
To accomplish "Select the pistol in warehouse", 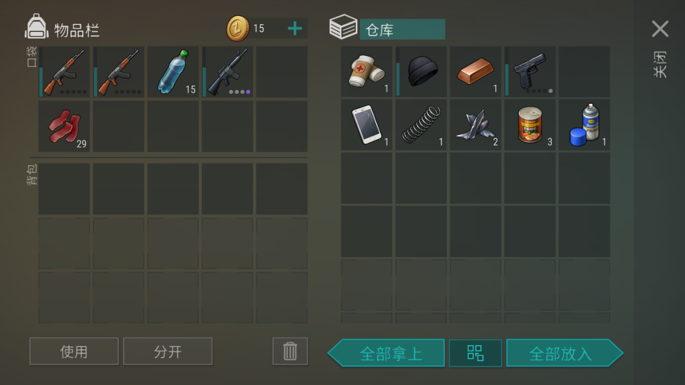I will (x=530, y=72).
